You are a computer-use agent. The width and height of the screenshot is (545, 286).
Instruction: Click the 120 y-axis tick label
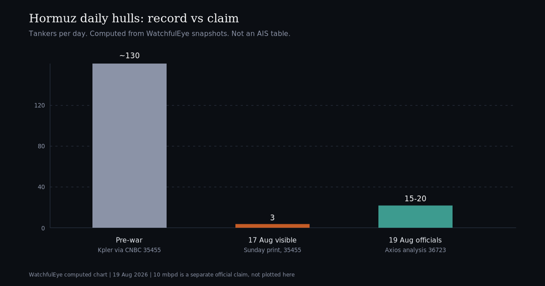[40, 105]
